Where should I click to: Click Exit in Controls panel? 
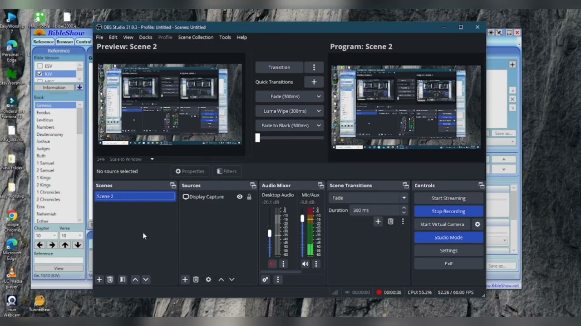click(448, 264)
